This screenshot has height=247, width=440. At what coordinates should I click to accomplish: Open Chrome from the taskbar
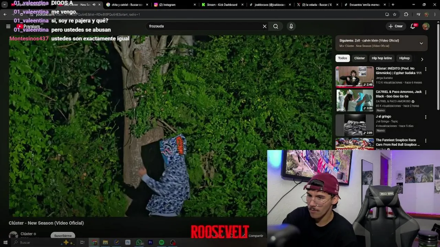tap(95, 243)
